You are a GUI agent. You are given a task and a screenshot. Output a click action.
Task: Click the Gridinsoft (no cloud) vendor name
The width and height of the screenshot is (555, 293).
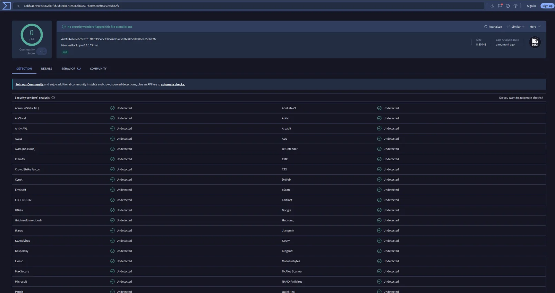[28, 220]
